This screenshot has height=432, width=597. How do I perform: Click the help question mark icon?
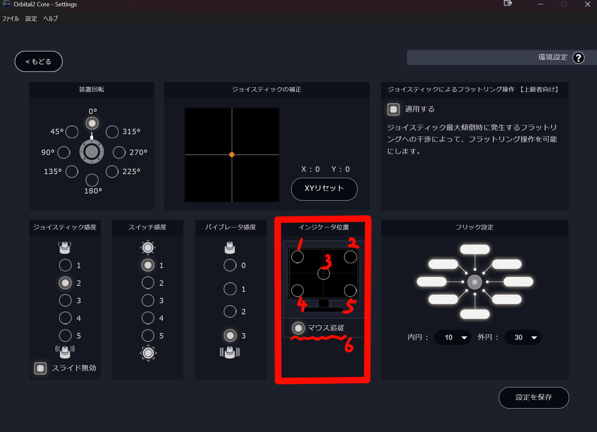coord(578,58)
